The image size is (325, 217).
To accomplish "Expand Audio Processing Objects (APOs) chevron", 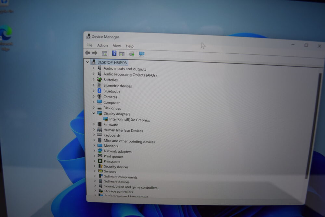I will tap(94, 74).
